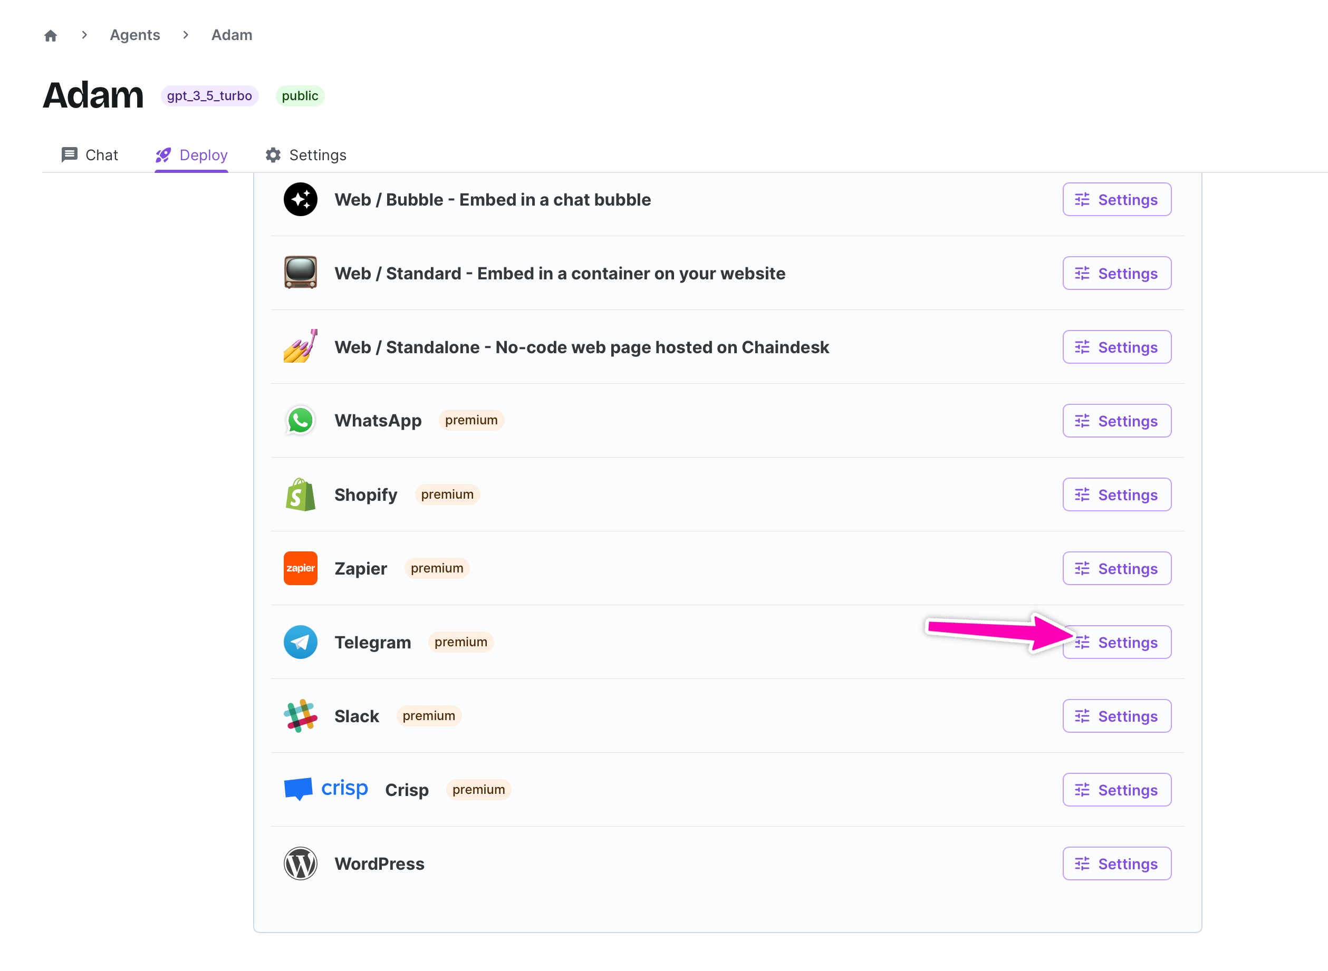Click the gpt_3_5_turbo model badge
This screenshot has width=1328, height=971.
coord(209,96)
